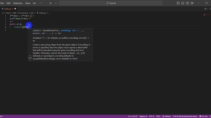The width and height of the screenshot is (211, 118).
Task: Open the View menu
Action: tap(28, 3)
